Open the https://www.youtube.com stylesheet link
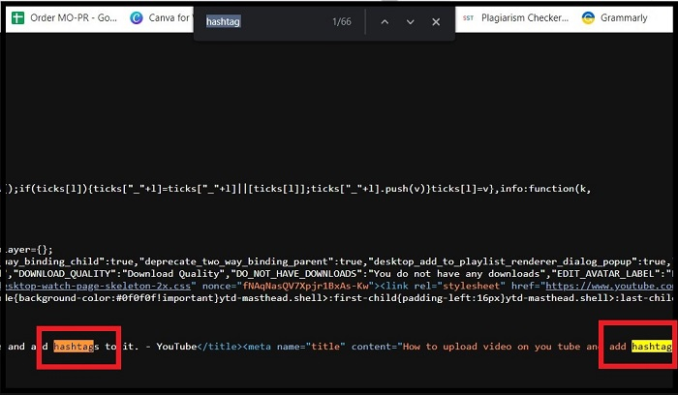The width and height of the screenshot is (678, 395). tap(609, 287)
